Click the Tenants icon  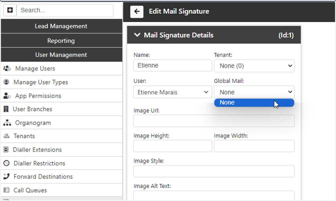coord(6,136)
